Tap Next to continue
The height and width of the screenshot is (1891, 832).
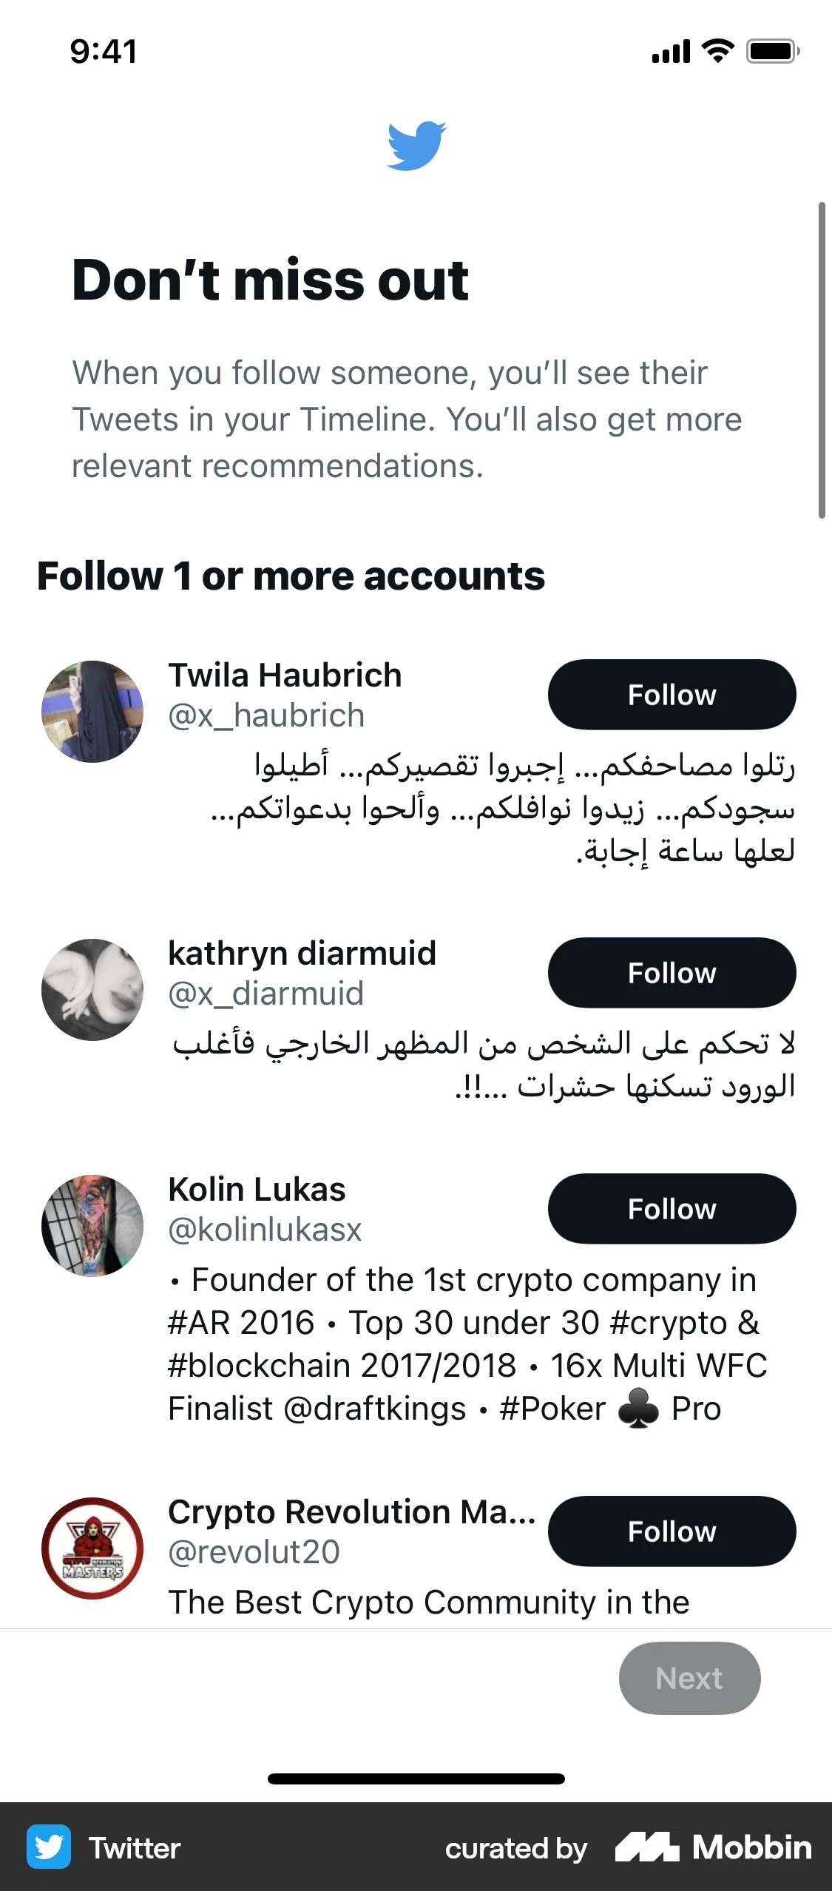coord(689,1678)
